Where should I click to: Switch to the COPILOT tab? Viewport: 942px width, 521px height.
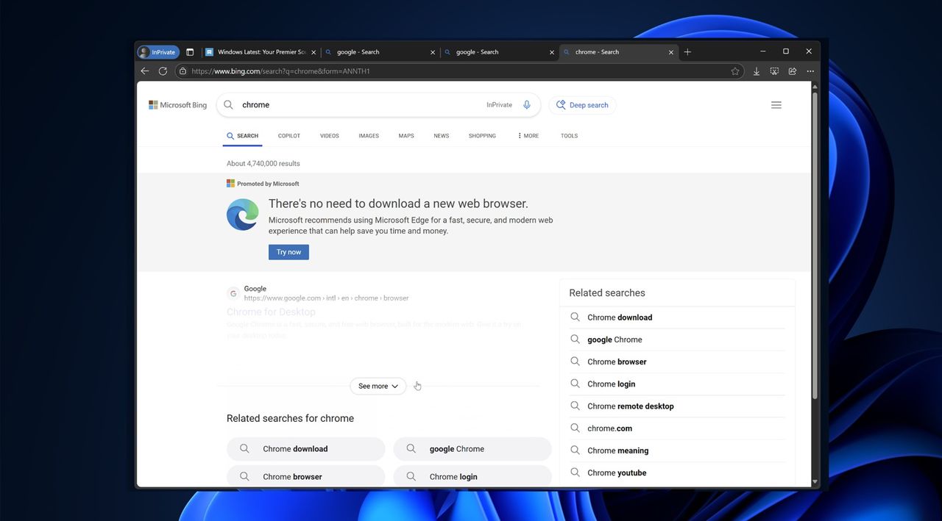(x=288, y=135)
